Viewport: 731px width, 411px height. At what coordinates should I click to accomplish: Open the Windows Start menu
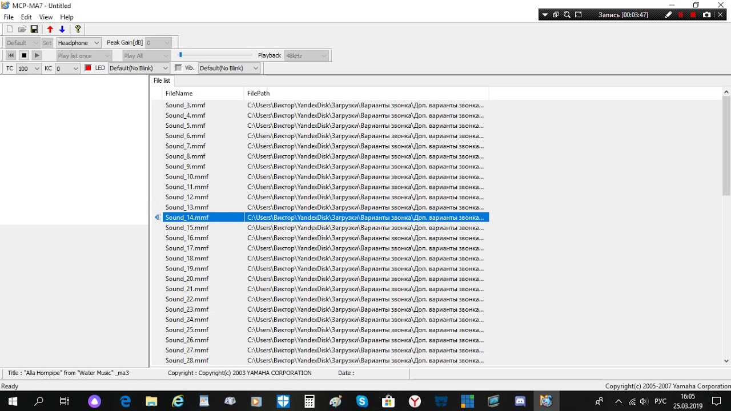click(12, 401)
